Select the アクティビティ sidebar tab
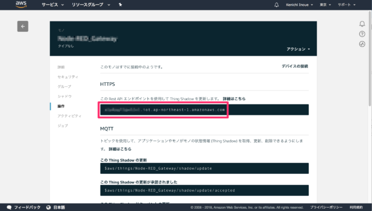372x211 pixels. click(70, 116)
